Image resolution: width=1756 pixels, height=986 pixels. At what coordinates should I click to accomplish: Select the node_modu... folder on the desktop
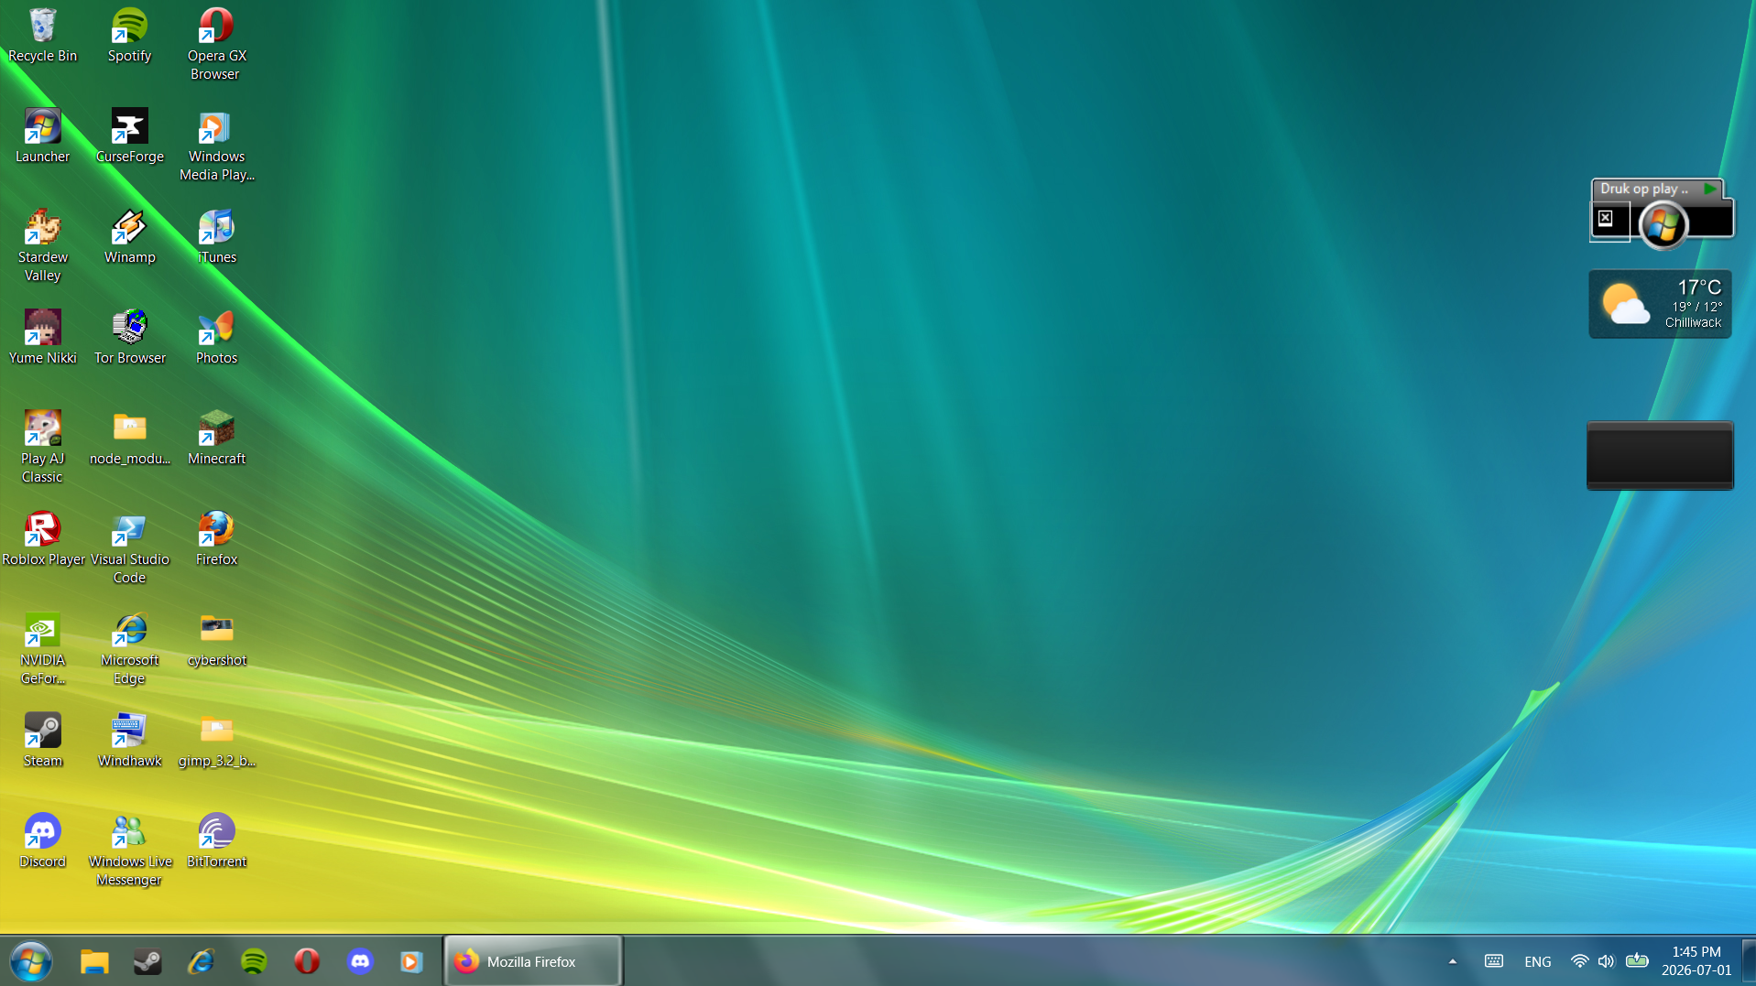[129, 439]
